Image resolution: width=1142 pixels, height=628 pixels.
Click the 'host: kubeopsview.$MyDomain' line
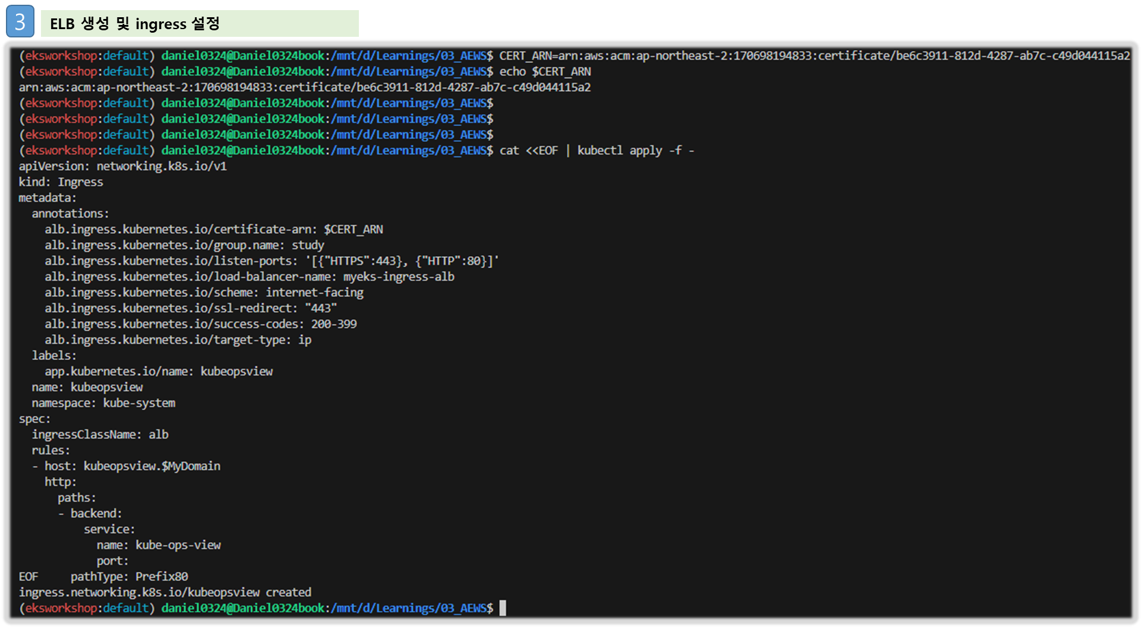click(x=126, y=466)
